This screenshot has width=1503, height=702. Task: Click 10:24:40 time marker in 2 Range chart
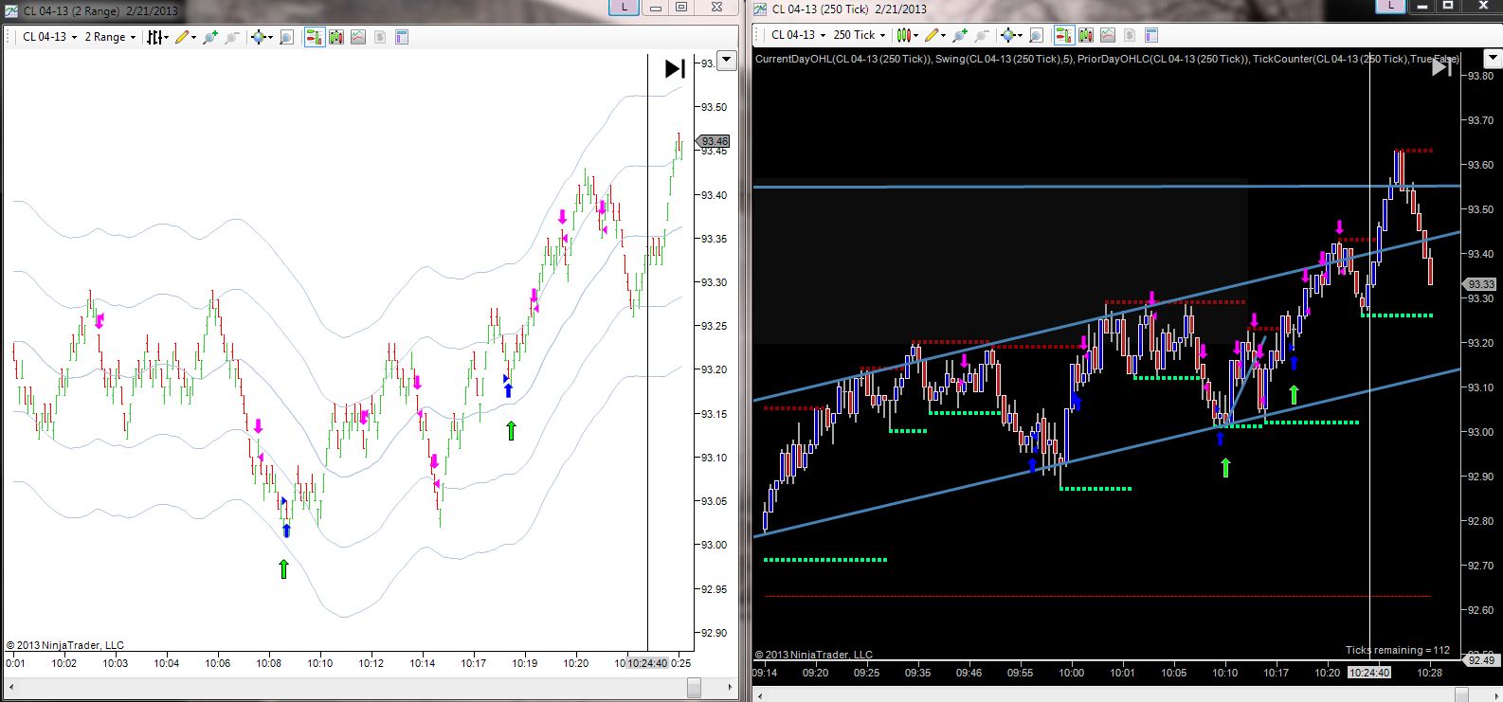647,663
